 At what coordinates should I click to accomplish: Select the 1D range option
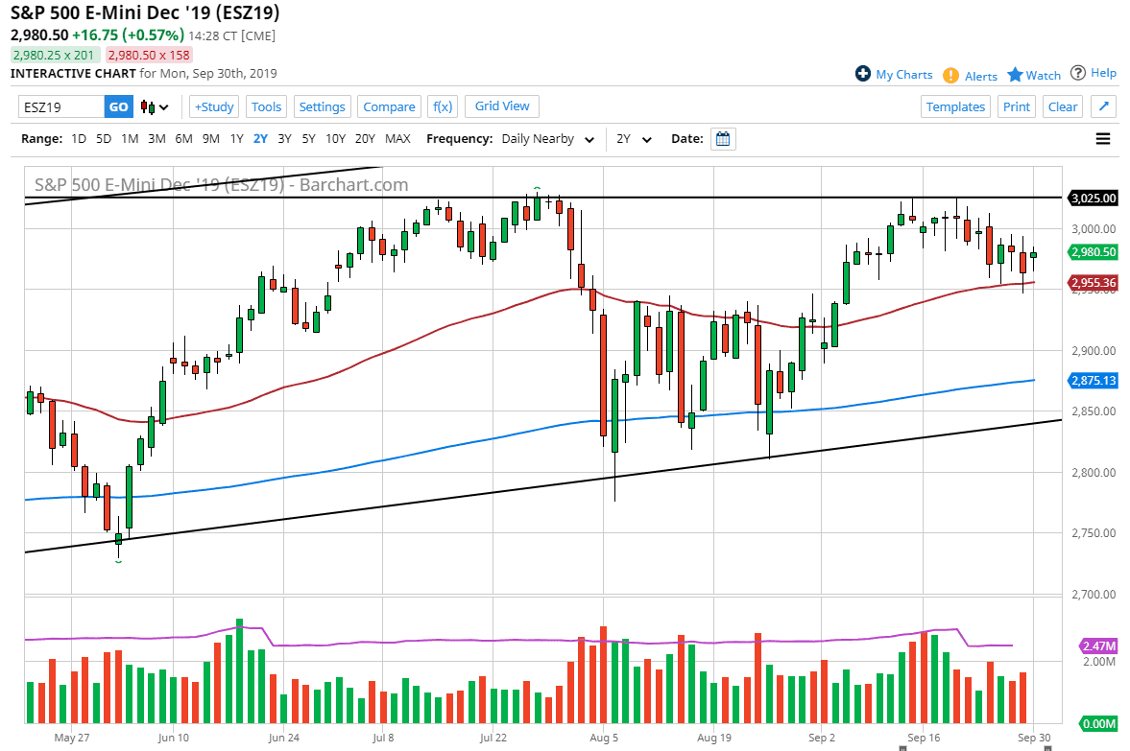coord(79,139)
